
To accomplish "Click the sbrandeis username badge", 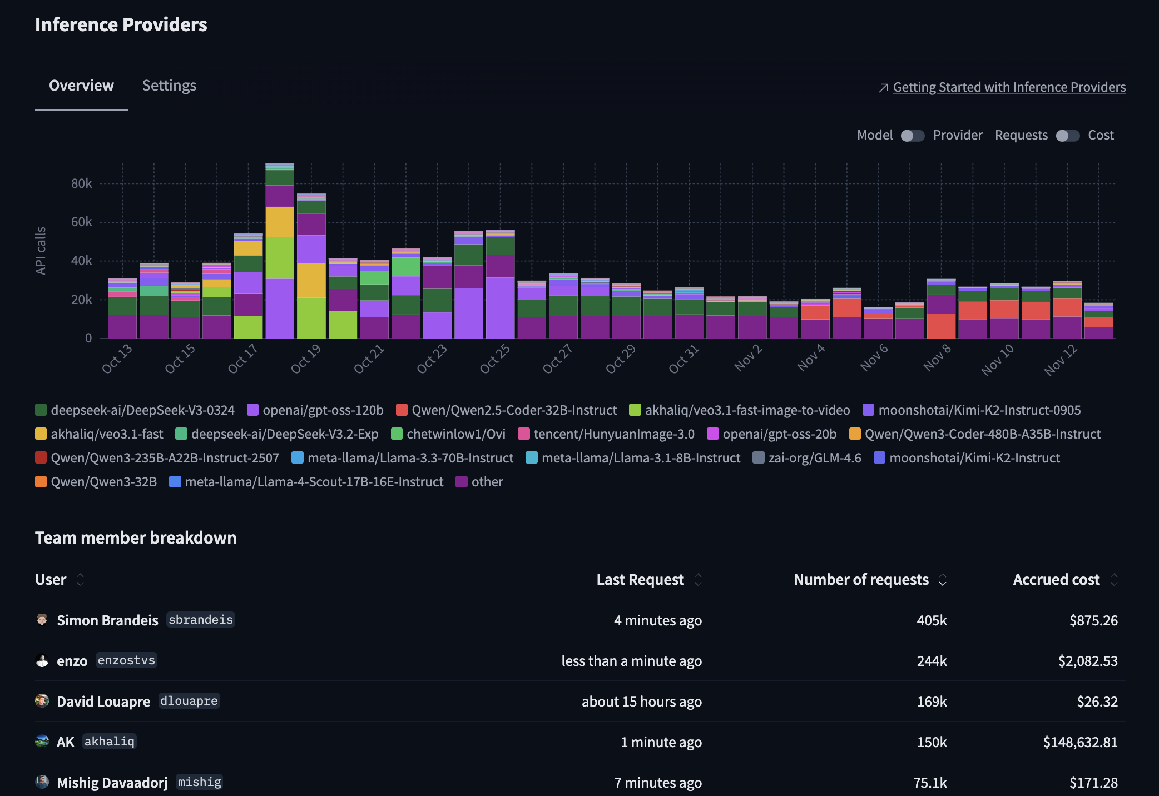I will pyautogui.click(x=201, y=620).
